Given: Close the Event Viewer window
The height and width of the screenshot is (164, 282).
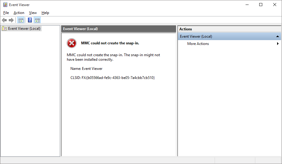Looking at the screenshot, I should [x=275, y=5].
